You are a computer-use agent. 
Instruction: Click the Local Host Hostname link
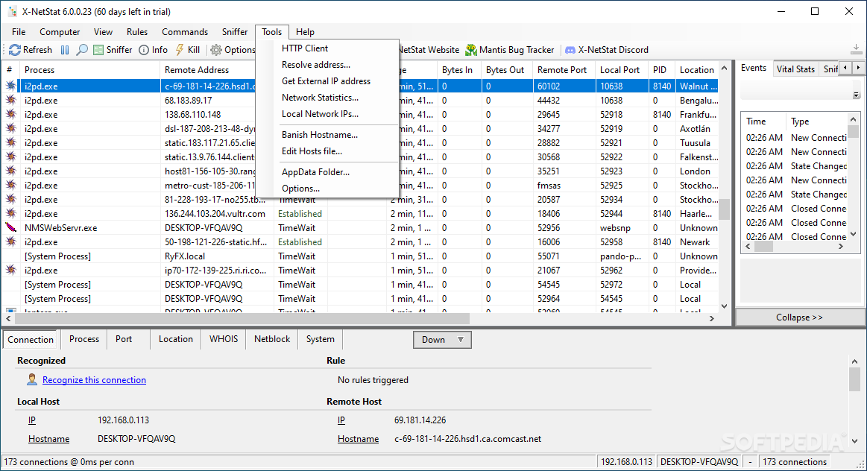click(48, 439)
